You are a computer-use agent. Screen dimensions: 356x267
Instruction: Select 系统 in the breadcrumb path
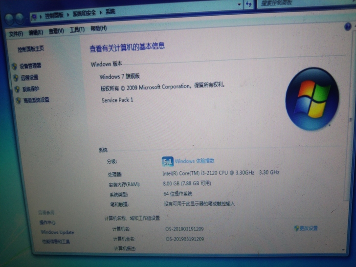coord(111,12)
